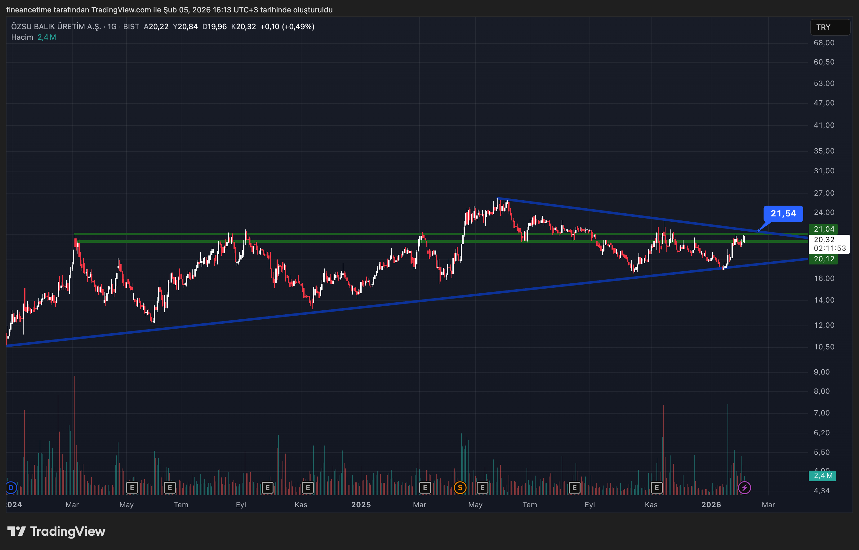Click the blue D dividend marker
This screenshot has width=859, height=550.
(11, 487)
